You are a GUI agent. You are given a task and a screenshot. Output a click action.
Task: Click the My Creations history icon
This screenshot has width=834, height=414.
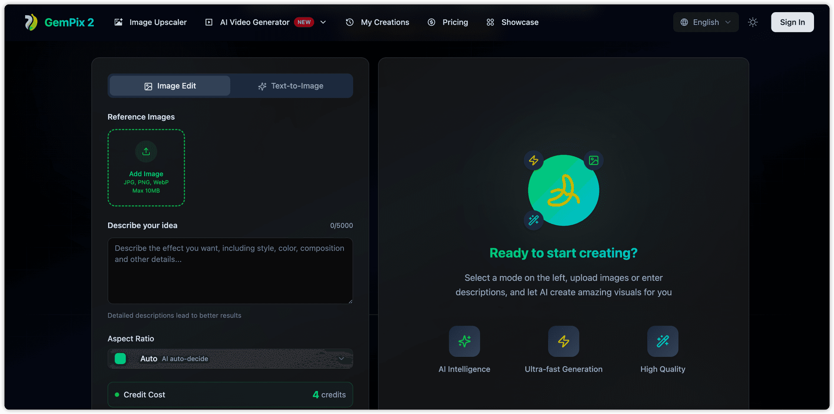coord(350,22)
